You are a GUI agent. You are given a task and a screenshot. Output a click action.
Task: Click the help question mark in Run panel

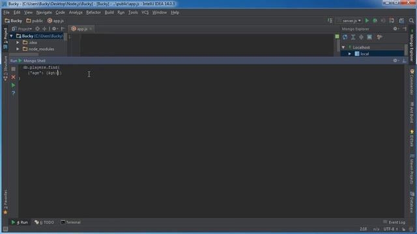click(x=13, y=93)
